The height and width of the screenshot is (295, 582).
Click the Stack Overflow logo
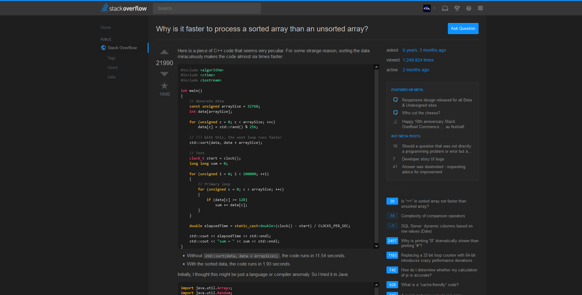click(x=123, y=8)
